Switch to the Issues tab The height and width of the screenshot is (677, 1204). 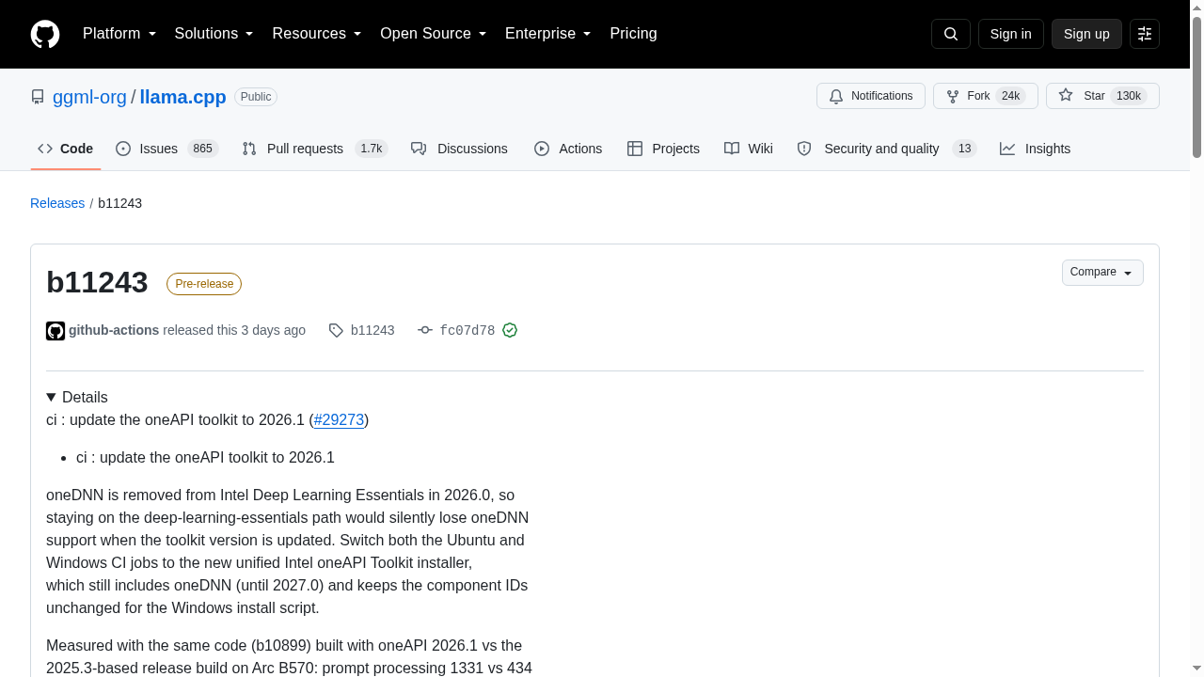166,149
